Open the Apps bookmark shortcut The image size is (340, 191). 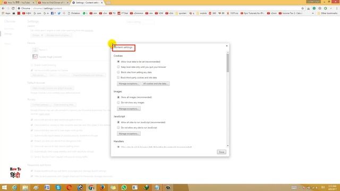tap(6, 13)
